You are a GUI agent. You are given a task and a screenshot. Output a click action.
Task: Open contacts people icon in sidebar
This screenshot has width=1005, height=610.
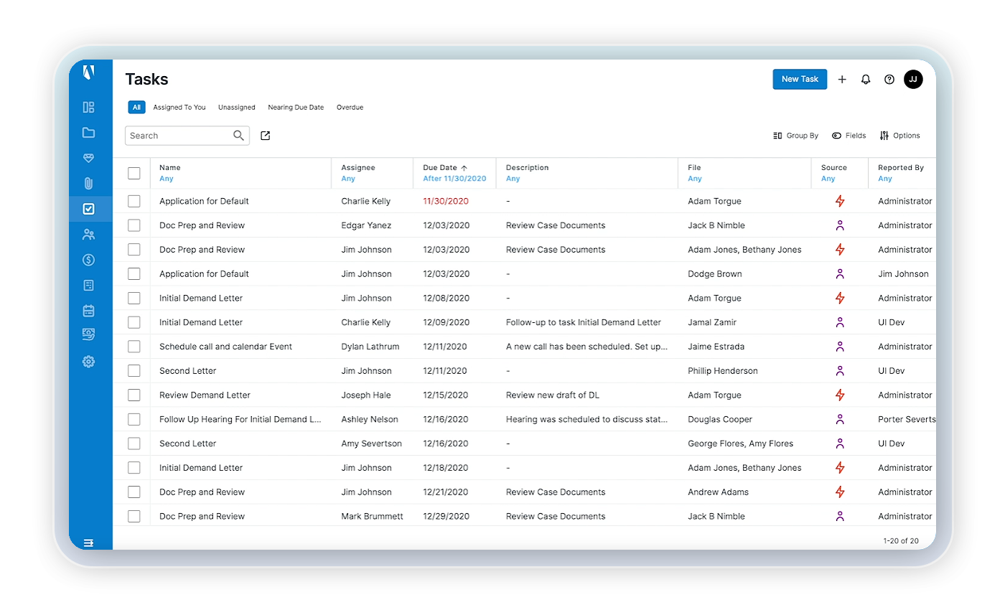tap(88, 235)
